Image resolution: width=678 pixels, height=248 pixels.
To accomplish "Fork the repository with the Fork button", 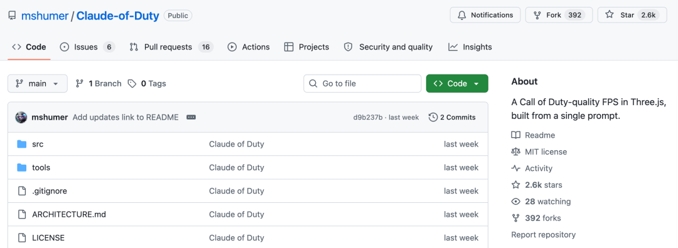I will (x=559, y=15).
